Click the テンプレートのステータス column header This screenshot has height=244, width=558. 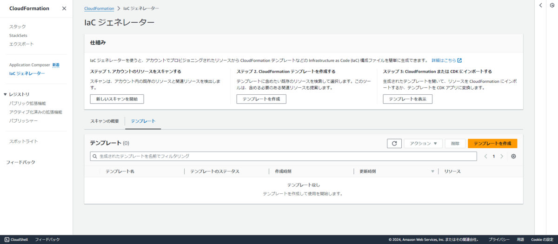coord(215,171)
